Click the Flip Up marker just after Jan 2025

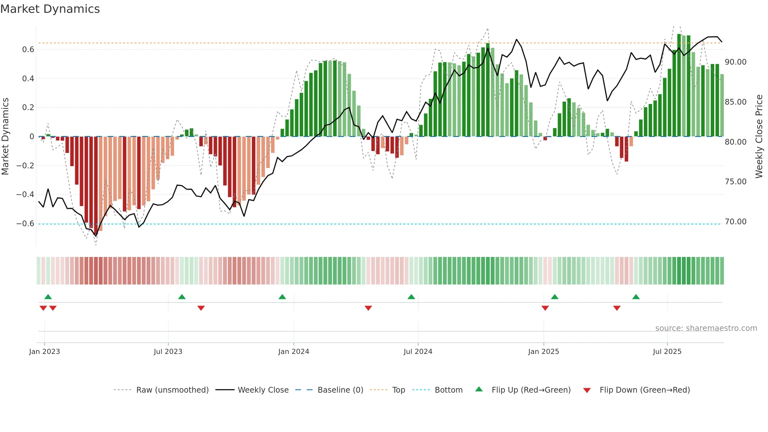[x=555, y=297]
